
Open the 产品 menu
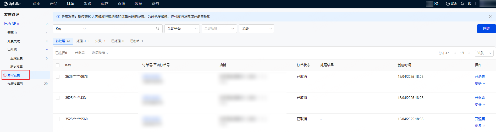pyautogui.click(x=53, y=4)
